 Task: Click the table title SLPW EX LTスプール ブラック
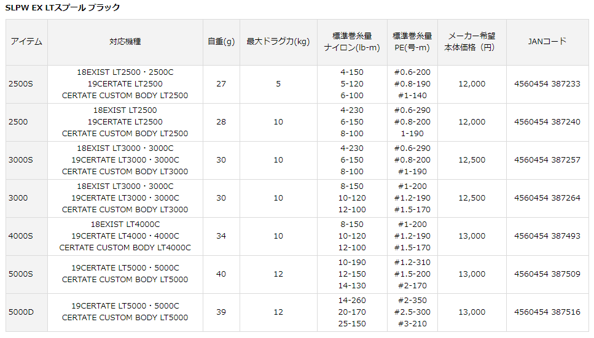(63, 7)
